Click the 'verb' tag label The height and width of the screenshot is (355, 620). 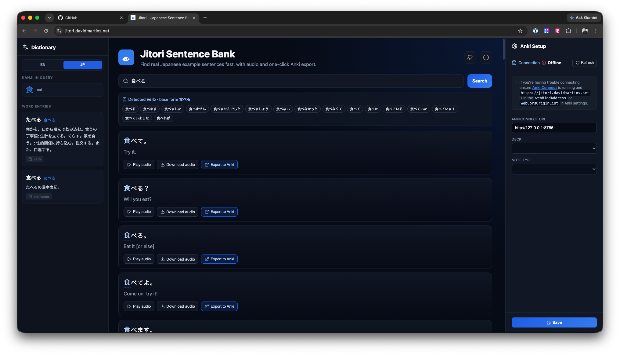(x=34, y=159)
